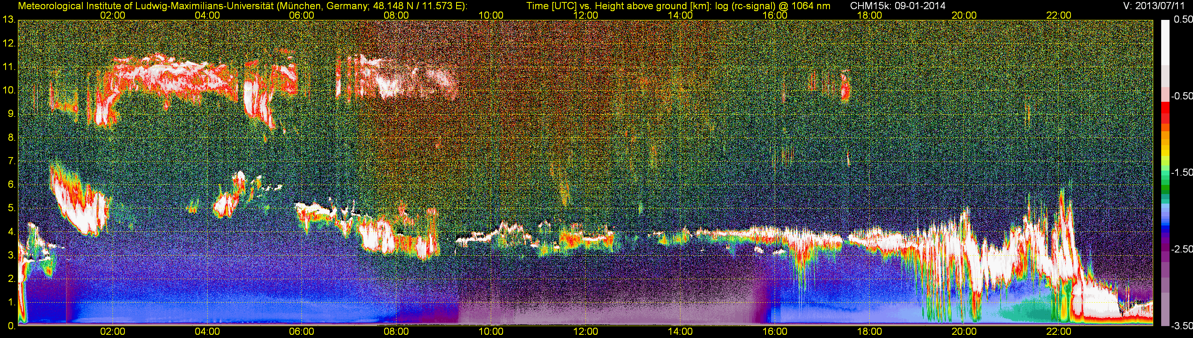Click the 16:00 label on the bottom time axis
This screenshot has width=1193, height=338.
pos(775,332)
